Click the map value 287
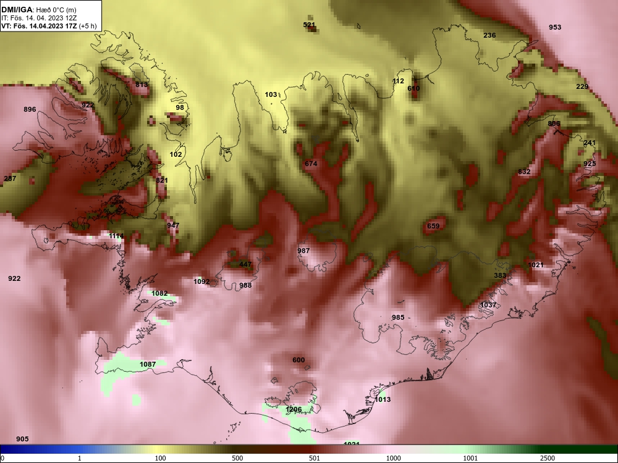This screenshot has width=618, height=463. [10, 178]
